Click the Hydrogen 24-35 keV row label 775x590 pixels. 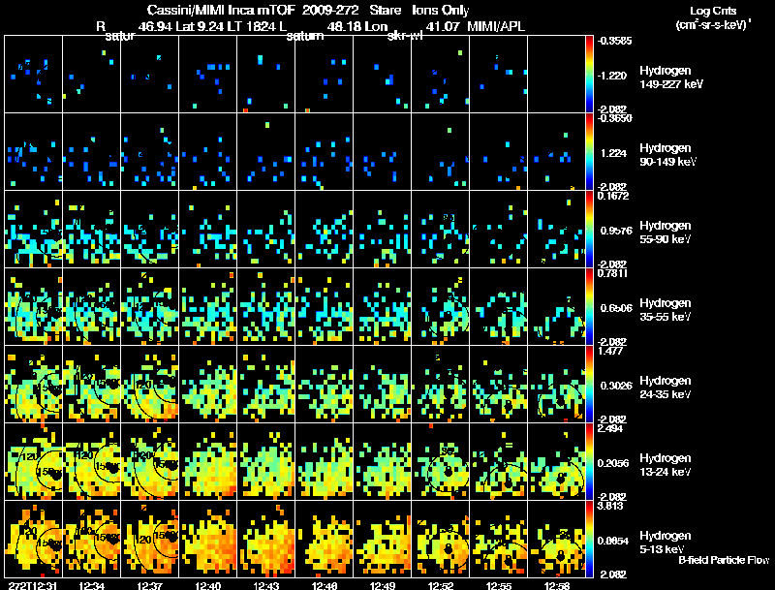666,388
